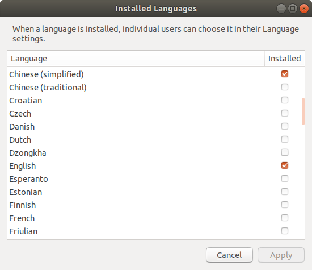Minimize the Installed Languages window

pyautogui.click(x=281, y=9)
